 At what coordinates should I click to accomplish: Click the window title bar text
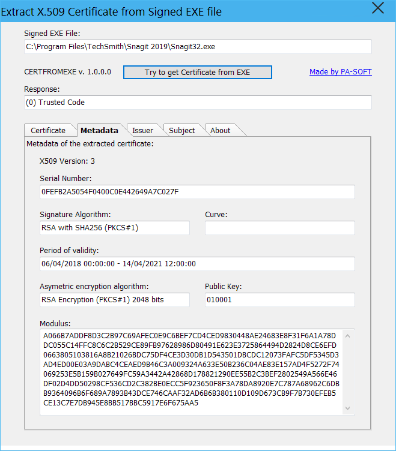click(x=112, y=11)
